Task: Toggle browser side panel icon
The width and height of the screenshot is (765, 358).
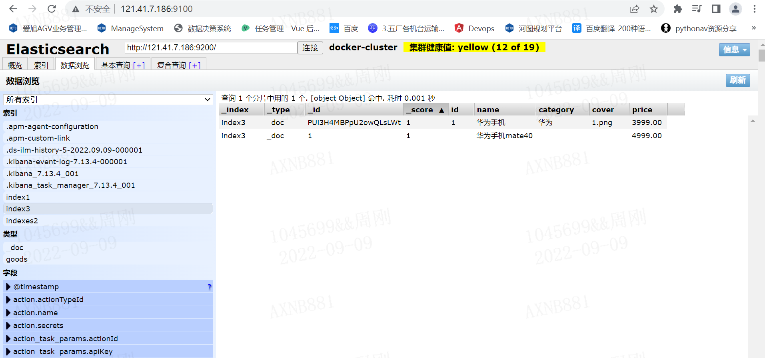Action: click(716, 9)
